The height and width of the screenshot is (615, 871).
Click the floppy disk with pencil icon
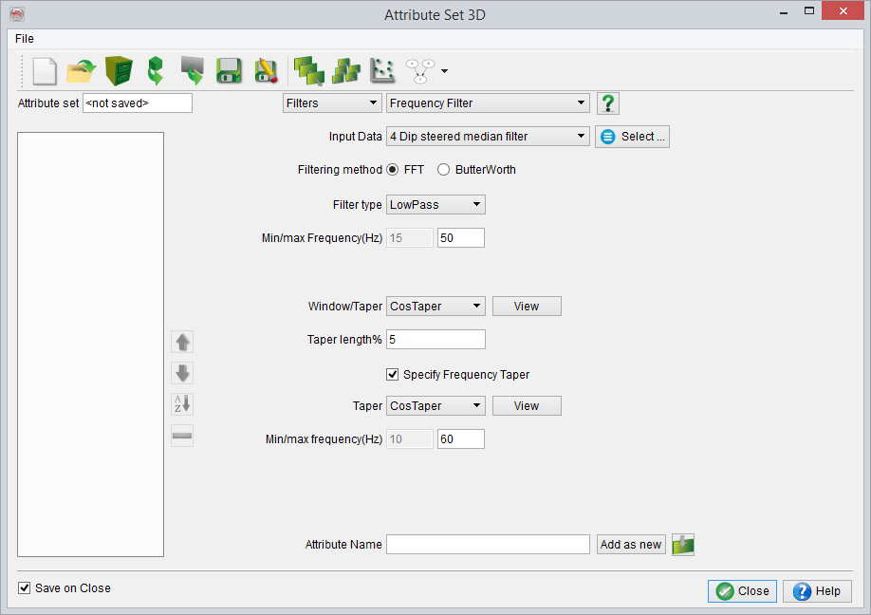[x=266, y=71]
